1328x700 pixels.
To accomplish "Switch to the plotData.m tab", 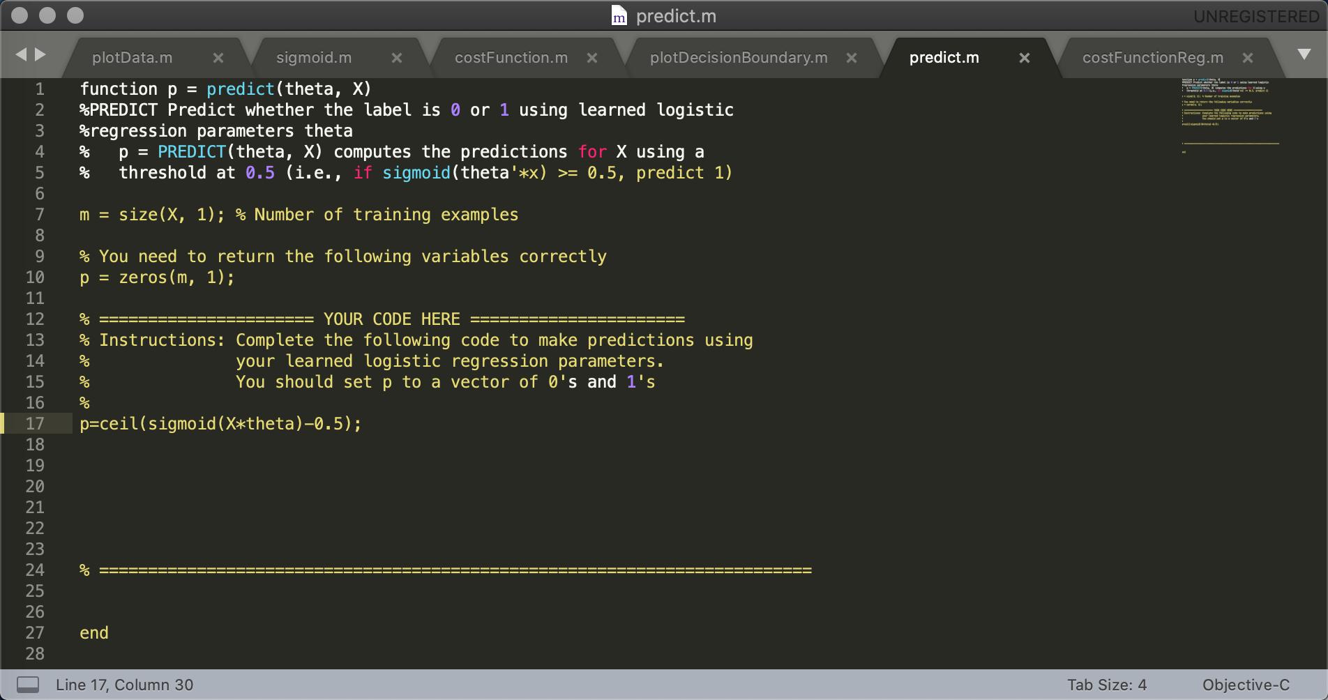I will coord(132,58).
